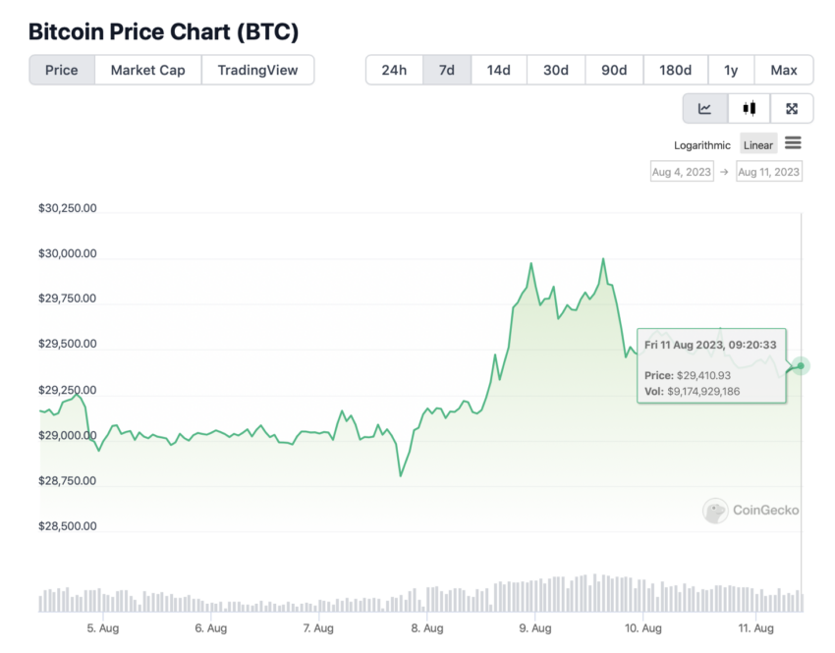Image resolution: width=835 pixels, height=653 pixels.
Task: Open fullscreen chart with expand icon
Action: pyautogui.click(x=792, y=109)
